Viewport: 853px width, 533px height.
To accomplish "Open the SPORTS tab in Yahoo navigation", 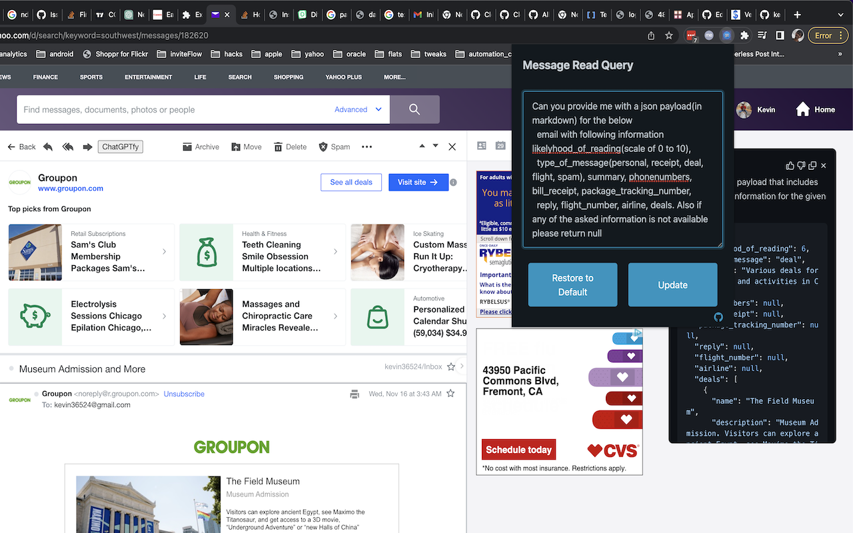I will tap(91, 77).
